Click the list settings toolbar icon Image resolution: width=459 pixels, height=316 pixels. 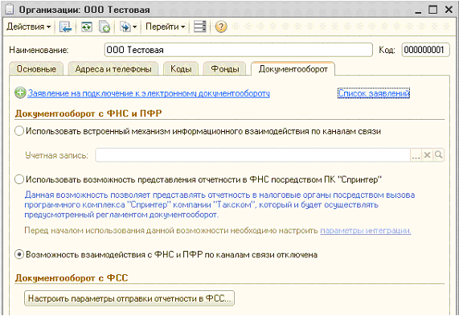tap(200, 27)
